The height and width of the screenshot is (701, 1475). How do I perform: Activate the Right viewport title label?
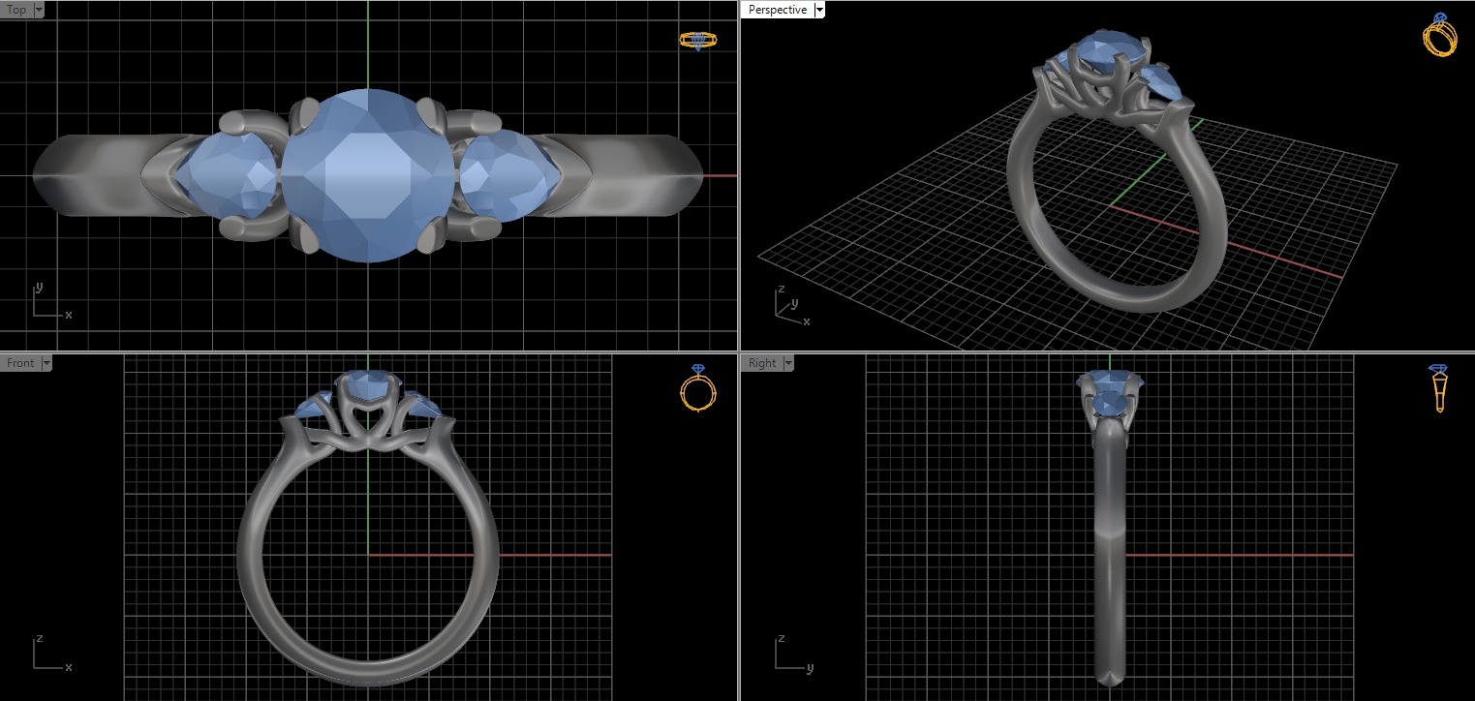[762, 363]
